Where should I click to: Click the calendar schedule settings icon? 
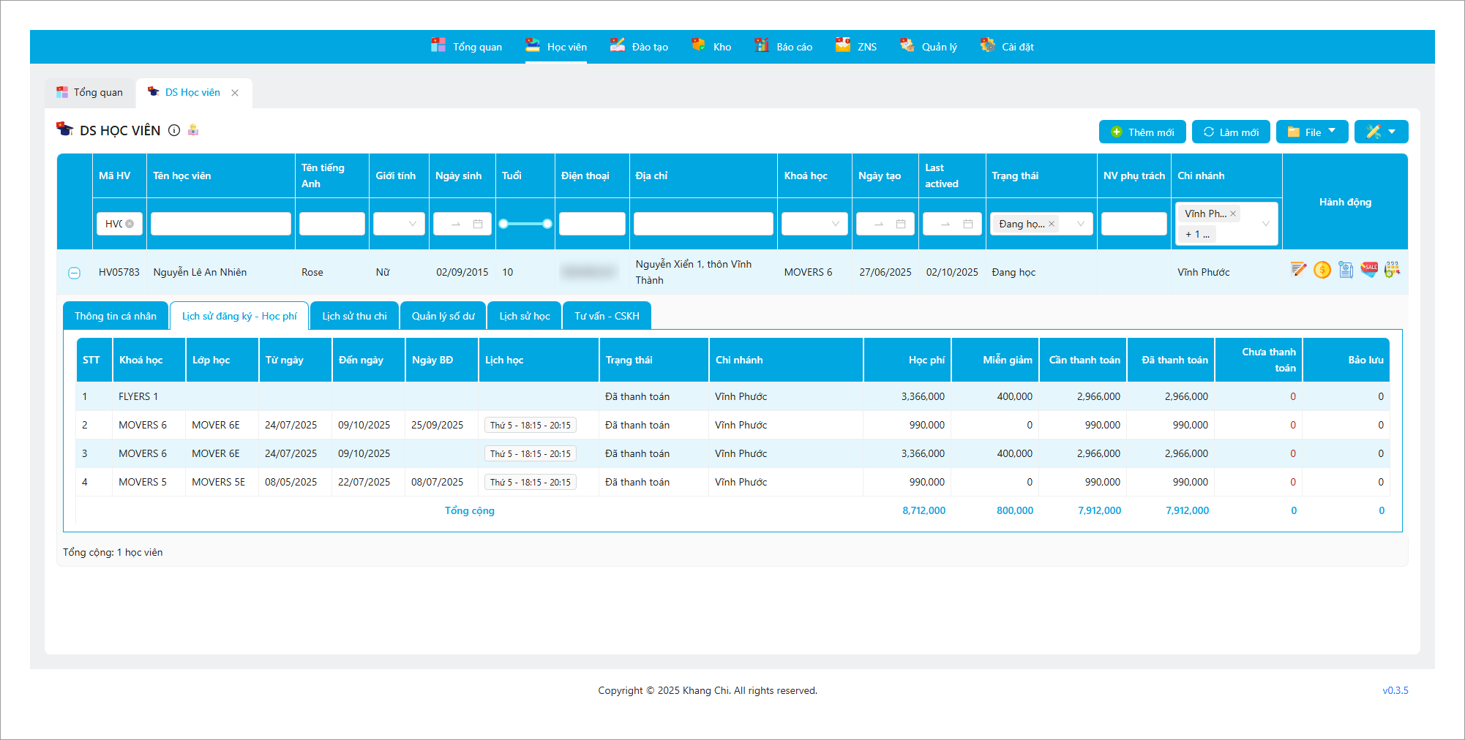tap(1392, 269)
